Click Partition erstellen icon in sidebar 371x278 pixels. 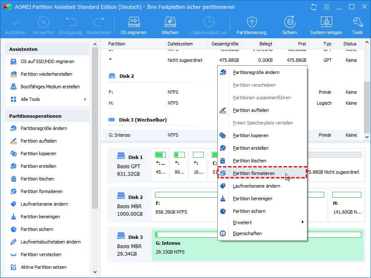pyautogui.click(x=13, y=166)
